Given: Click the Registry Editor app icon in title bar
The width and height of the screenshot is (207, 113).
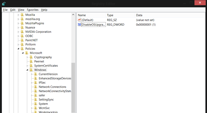Looking at the screenshot, I should (4, 4).
